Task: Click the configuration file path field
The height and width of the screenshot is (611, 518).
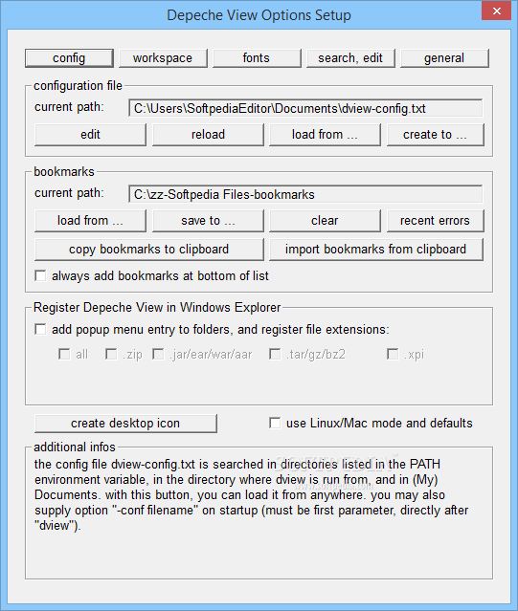Action: [305, 108]
